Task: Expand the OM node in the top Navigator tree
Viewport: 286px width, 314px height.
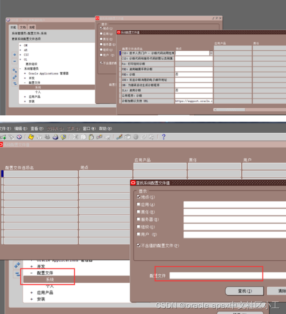Action: click(20, 46)
